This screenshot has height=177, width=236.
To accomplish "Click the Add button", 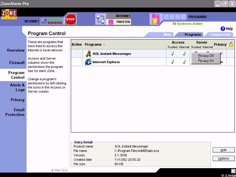I will pyautogui.click(x=224, y=150).
